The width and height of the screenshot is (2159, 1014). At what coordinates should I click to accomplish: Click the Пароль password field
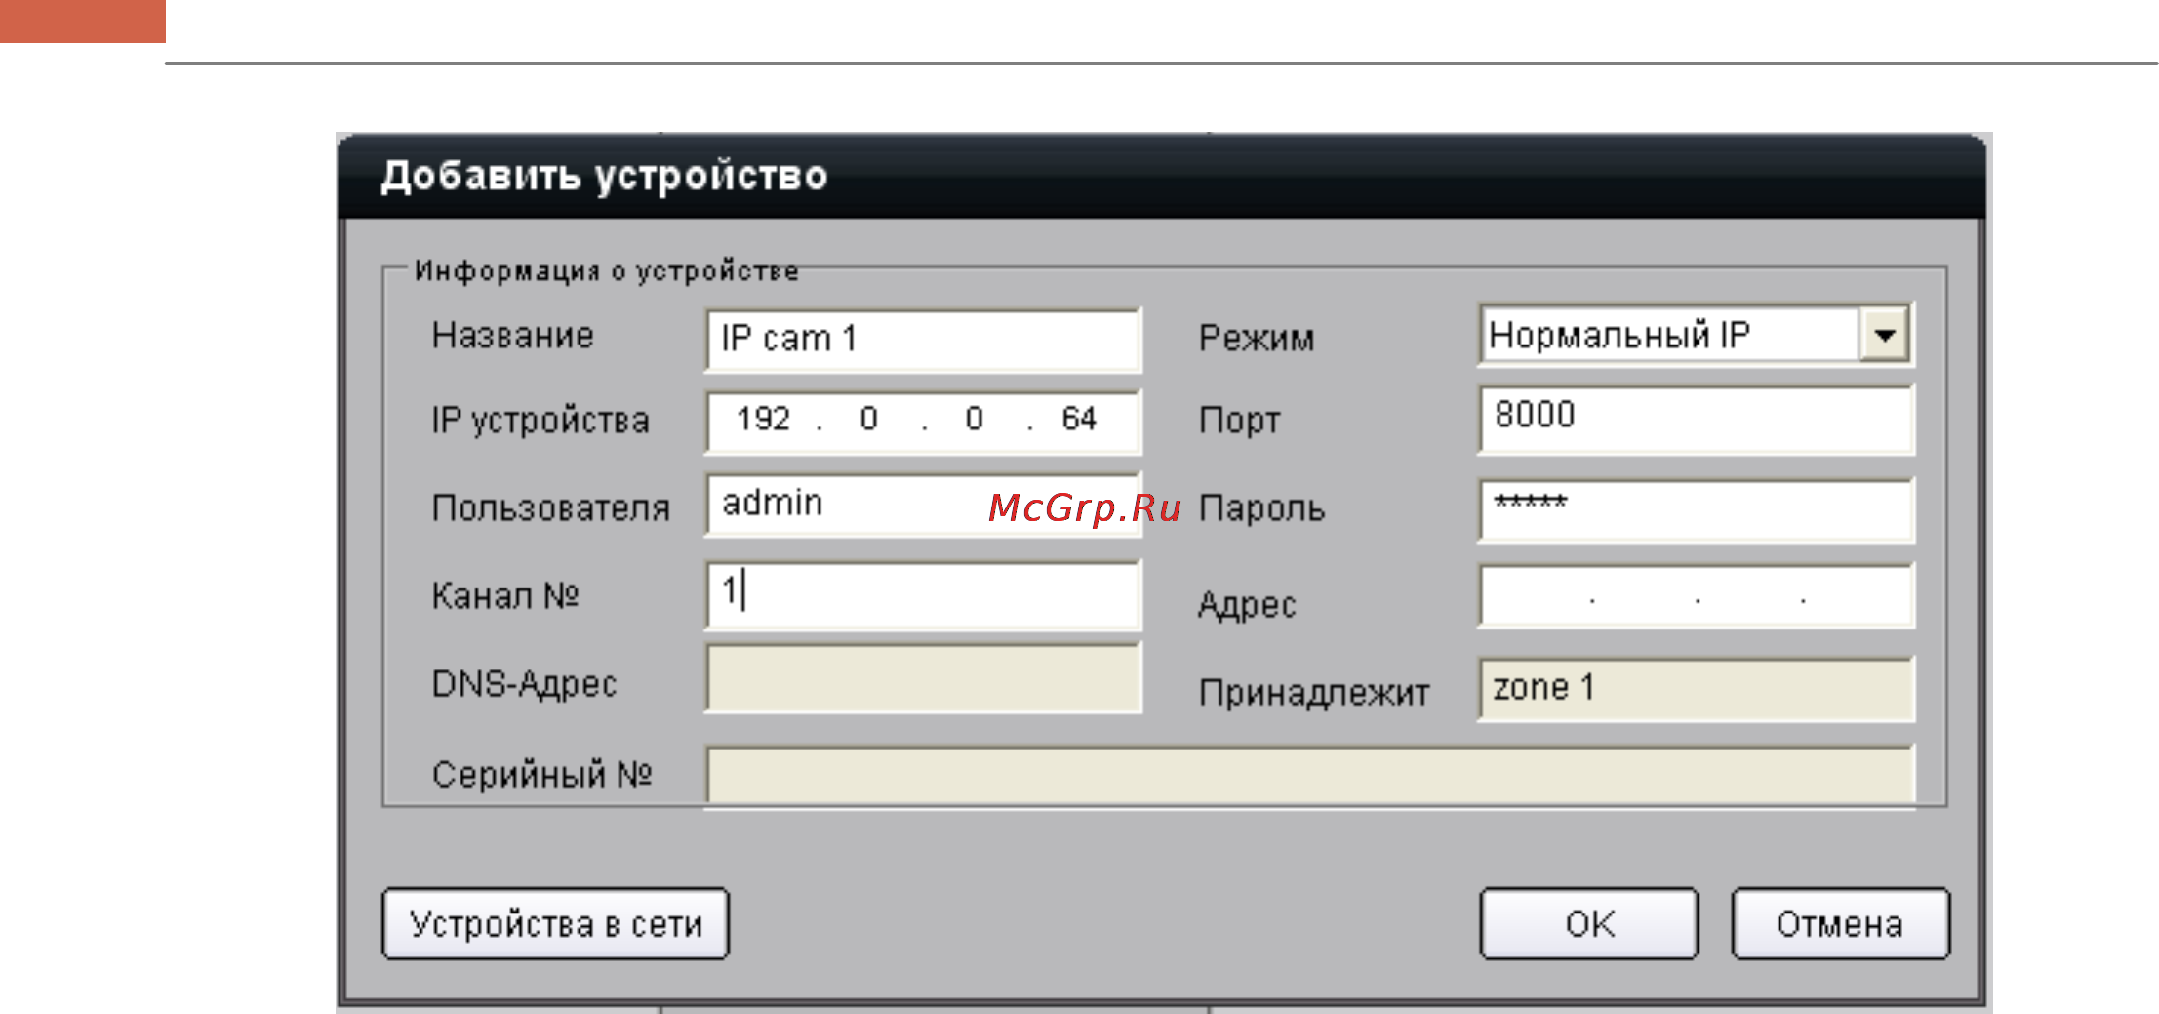1697,508
